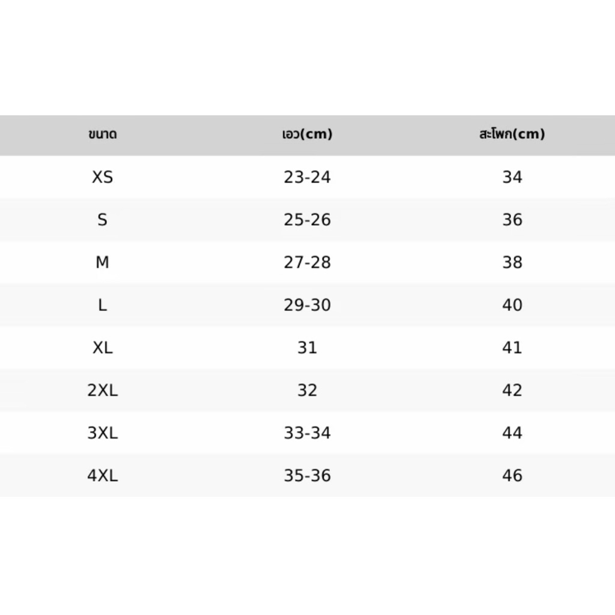Click hip value 34

(x=512, y=177)
